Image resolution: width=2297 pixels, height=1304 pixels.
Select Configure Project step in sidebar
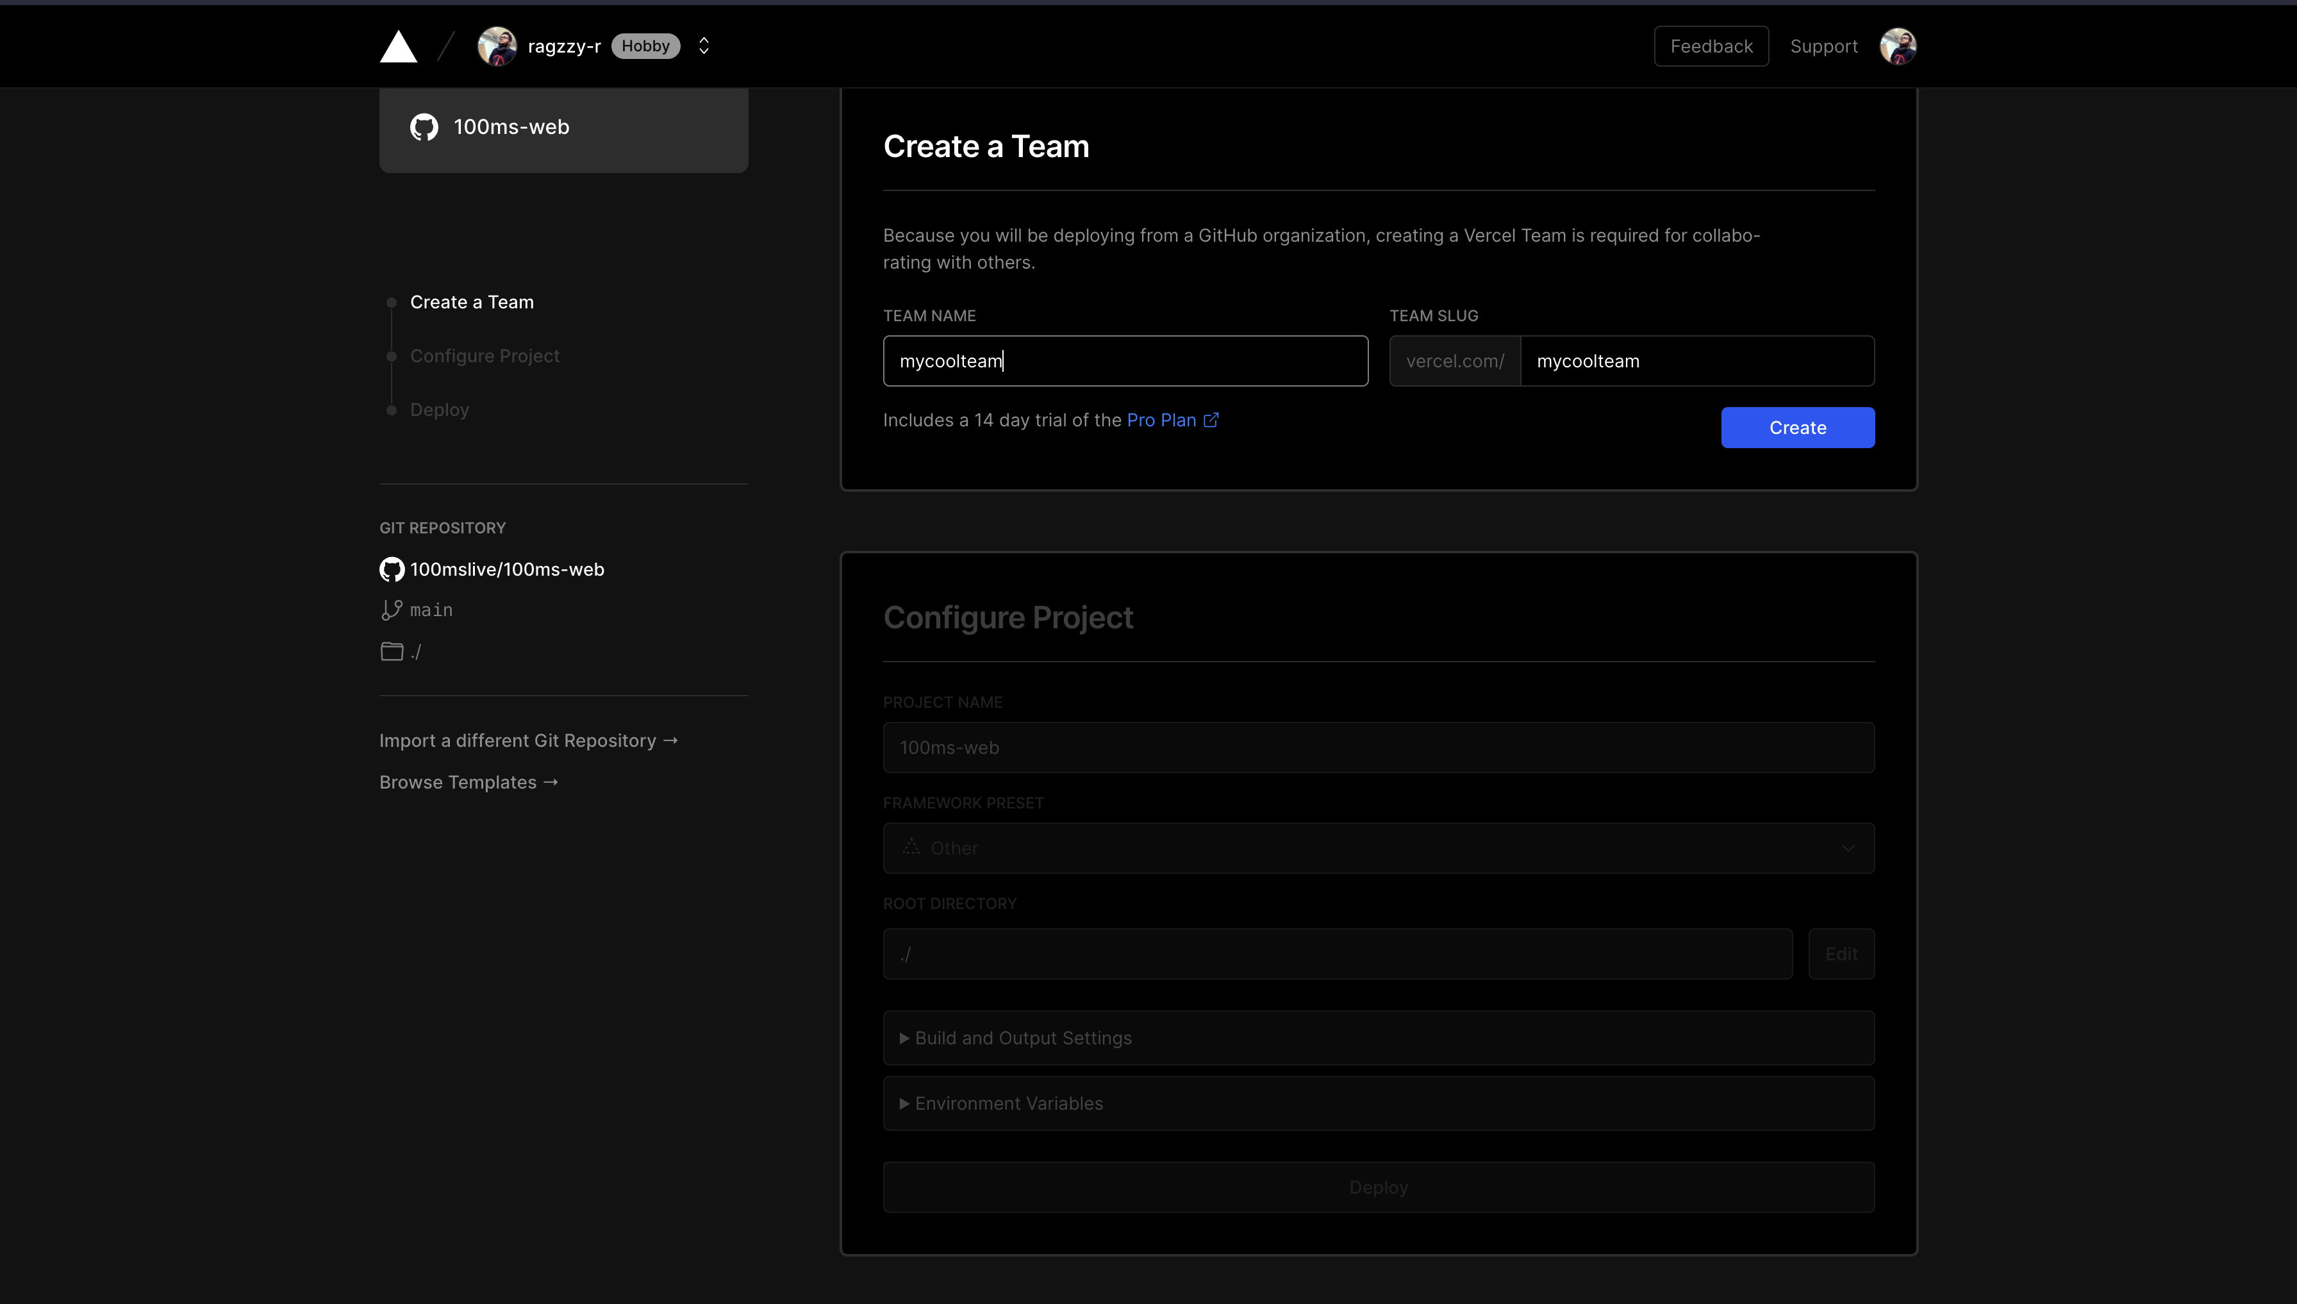[x=485, y=356]
